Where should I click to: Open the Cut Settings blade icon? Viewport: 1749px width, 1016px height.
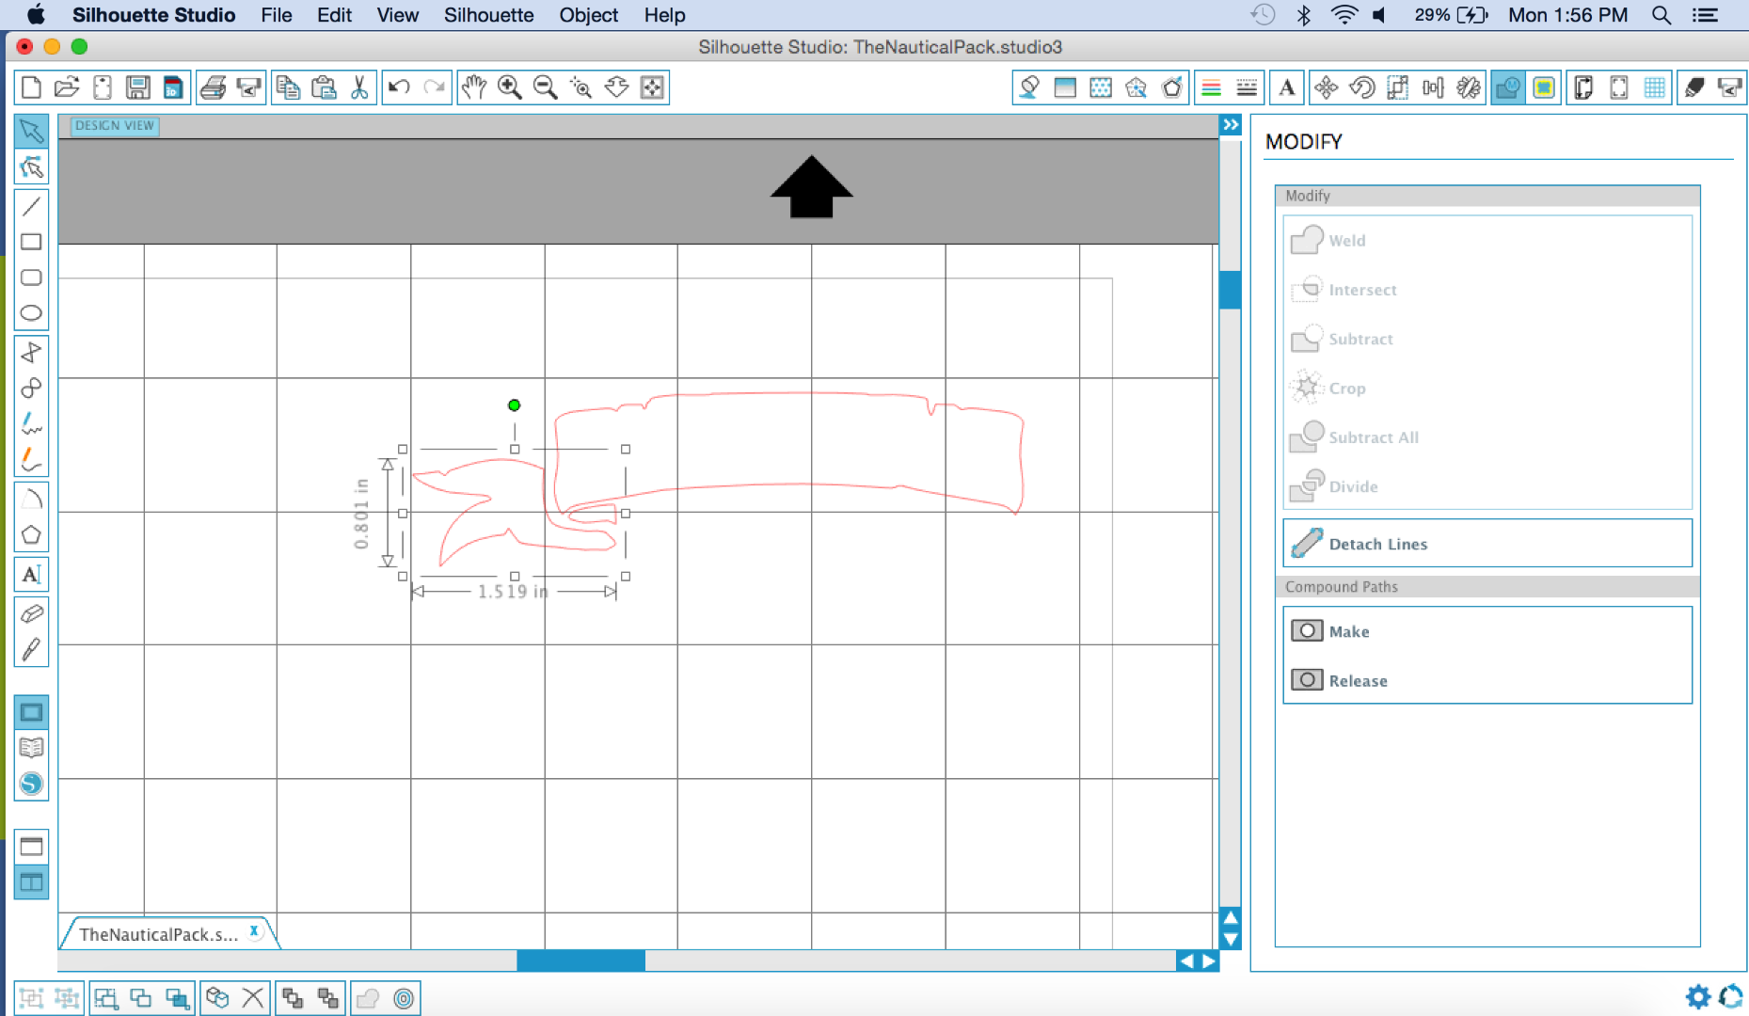(x=1694, y=87)
